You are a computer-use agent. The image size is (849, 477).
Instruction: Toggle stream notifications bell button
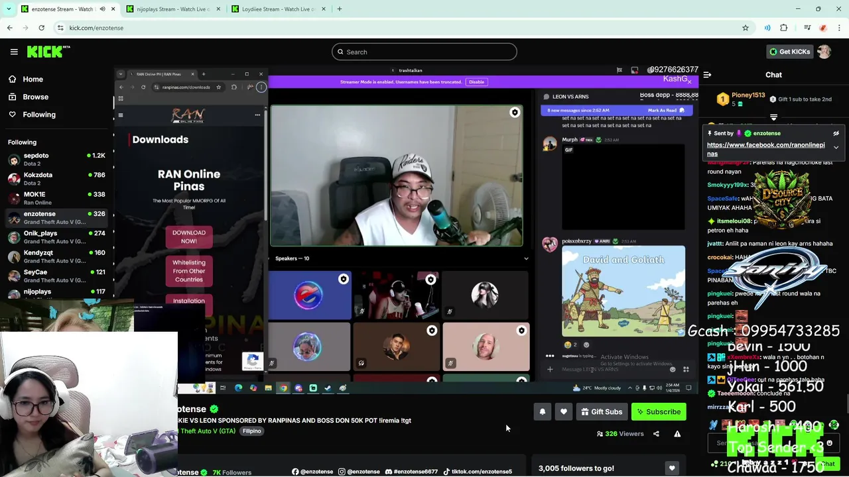tap(542, 412)
